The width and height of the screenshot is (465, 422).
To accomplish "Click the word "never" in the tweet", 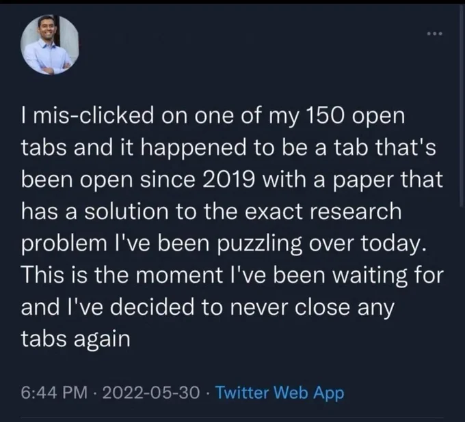I will 258,308.
